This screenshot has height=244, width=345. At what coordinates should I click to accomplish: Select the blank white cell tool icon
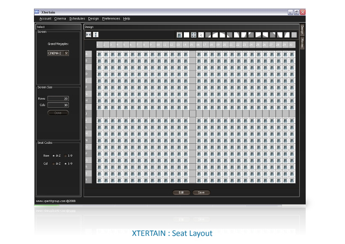187,34
